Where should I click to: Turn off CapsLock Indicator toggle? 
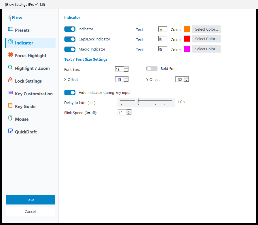70,39
